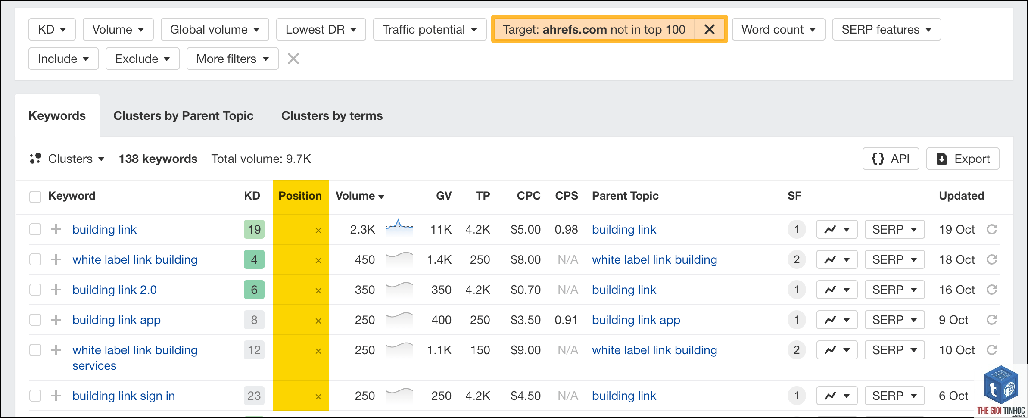This screenshot has height=418, width=1028.
Task: Open the Word count filter dropdown
Action: click(779, 29)
